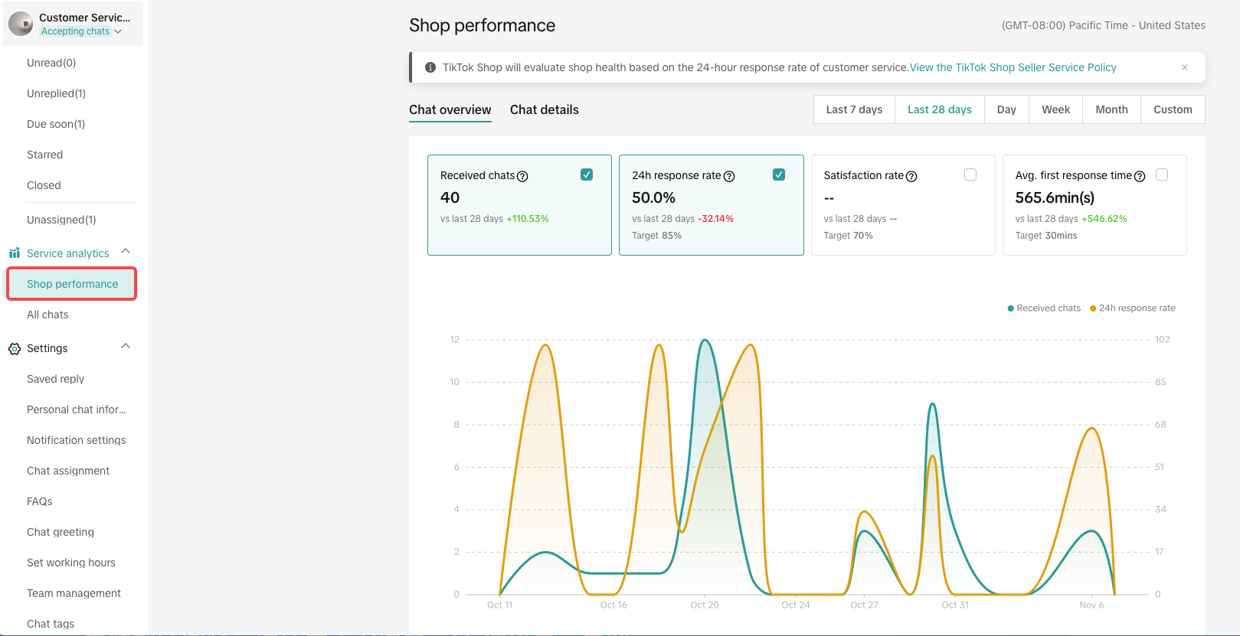Click the 24h response rate help icon
The height and width of the screenshot is (636, 1240).
(729, 176)
